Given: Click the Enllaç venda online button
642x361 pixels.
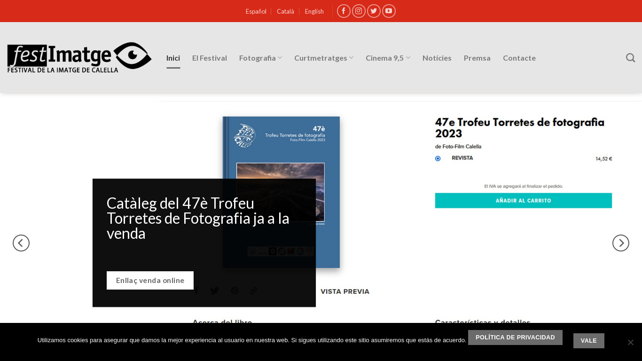Looking at the screenshot, I should (150, 280).
